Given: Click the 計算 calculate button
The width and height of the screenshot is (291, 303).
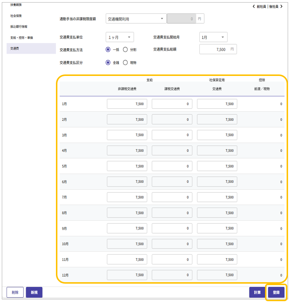Looking at the screenshot, I should click(x=257, y=292).
